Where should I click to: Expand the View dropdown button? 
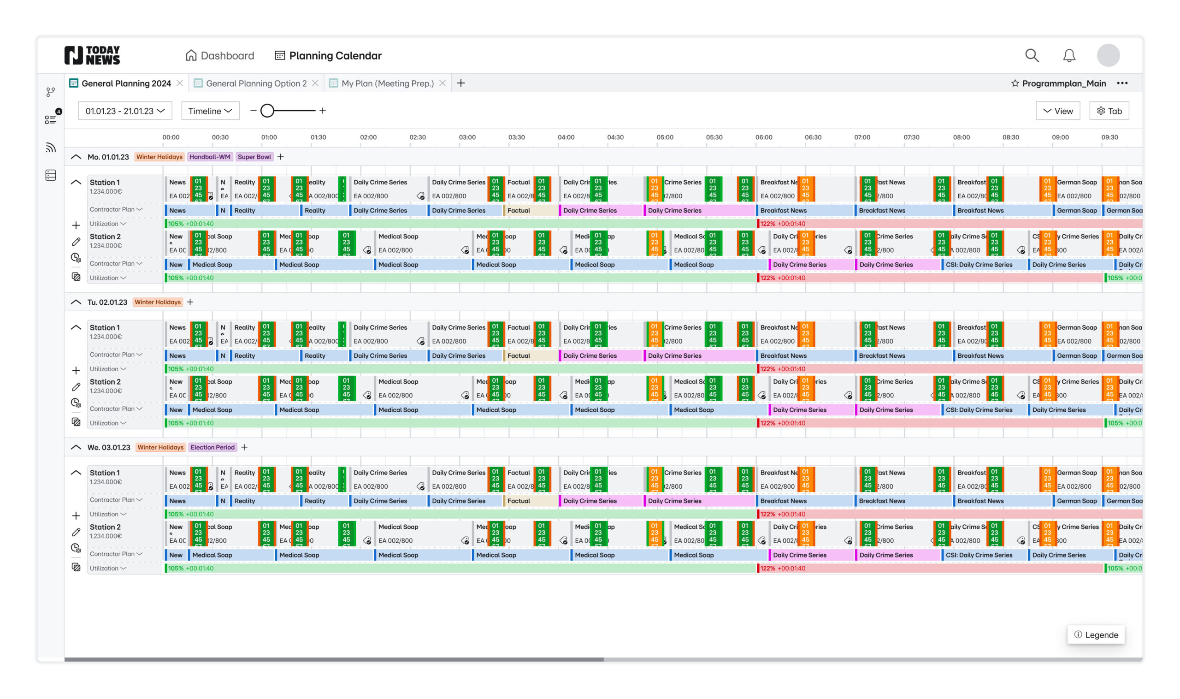click(x=1057, y=111)
